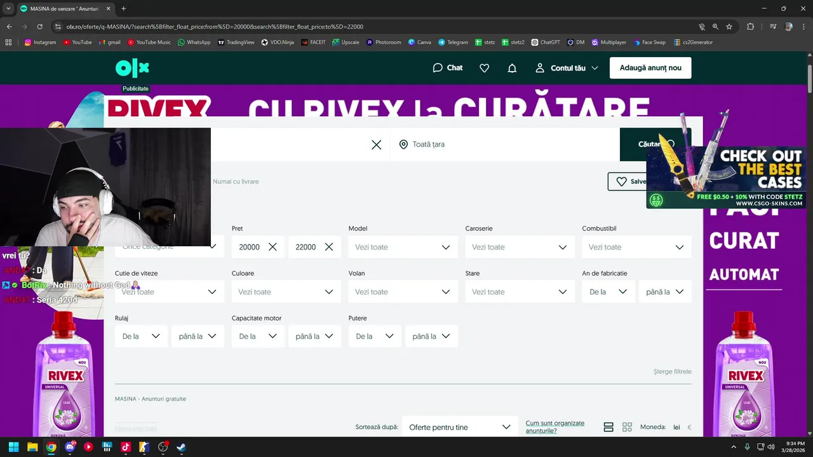Clear the minimum price 20000 value

[272, 247]
